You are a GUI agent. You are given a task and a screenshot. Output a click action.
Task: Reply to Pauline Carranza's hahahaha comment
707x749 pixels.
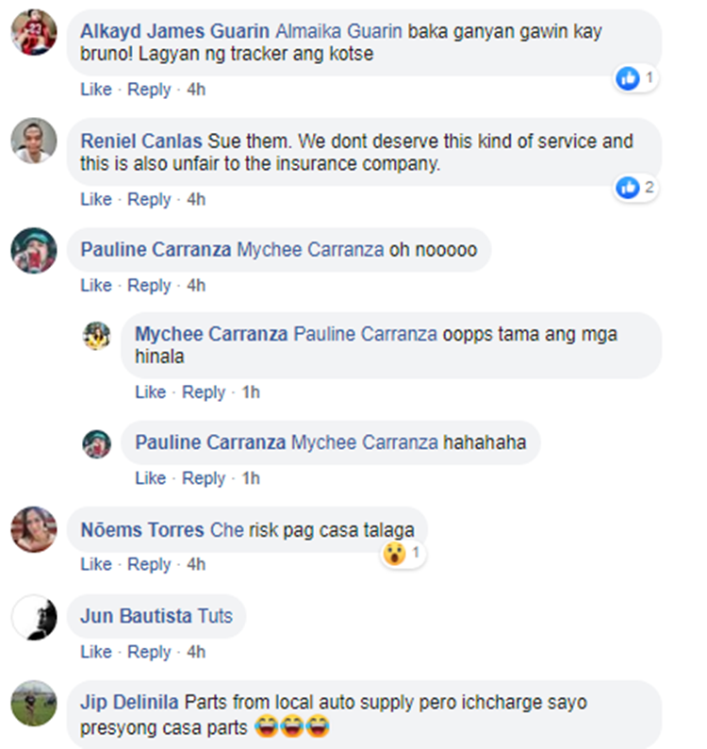[204, 478]
